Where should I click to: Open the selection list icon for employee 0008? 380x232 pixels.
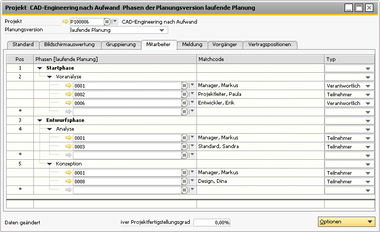click(185, 181)
